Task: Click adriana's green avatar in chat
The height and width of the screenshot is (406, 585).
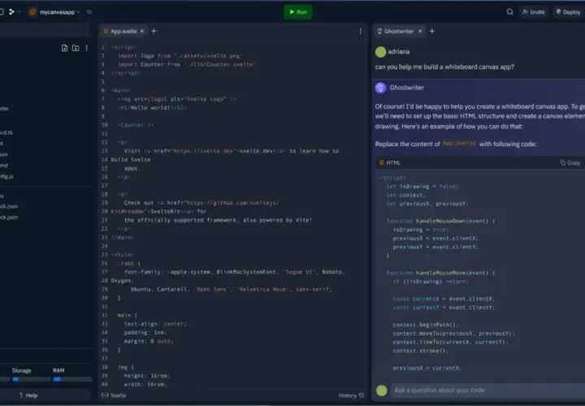Action: tap(380, 52)
